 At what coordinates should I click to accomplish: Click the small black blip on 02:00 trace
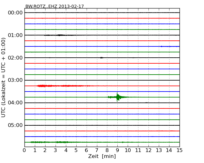[102, 58]
